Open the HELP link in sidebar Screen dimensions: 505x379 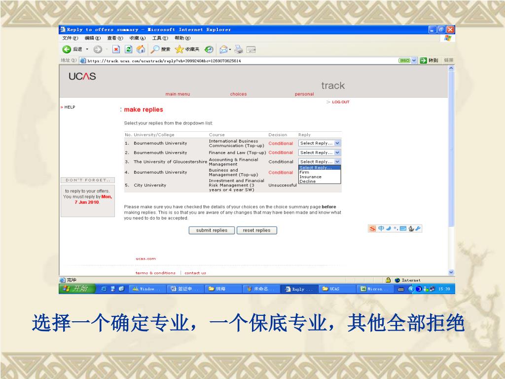pyautogui.click(x=70, y=107)
